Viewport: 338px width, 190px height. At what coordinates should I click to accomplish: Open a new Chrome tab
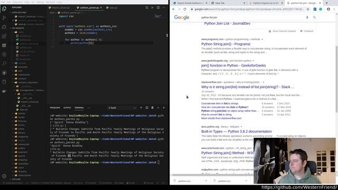[x=326, y=3]
